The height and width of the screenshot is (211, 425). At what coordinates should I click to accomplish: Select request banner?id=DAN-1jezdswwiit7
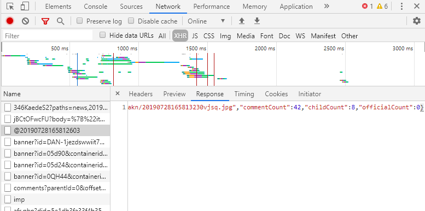(x=55, y=142)
